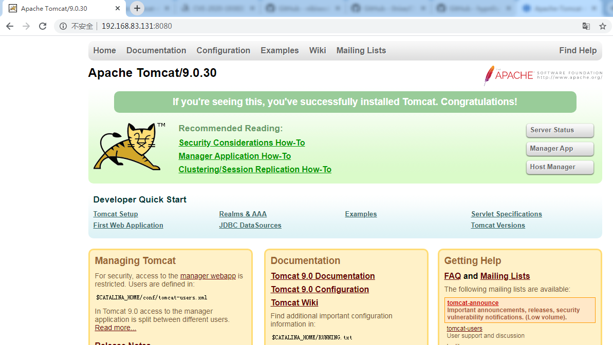This screenshot has width=613, height=345.
Task: Open the Tomcat Setup link
Action: pyautogui.click(x=116, y=214)
